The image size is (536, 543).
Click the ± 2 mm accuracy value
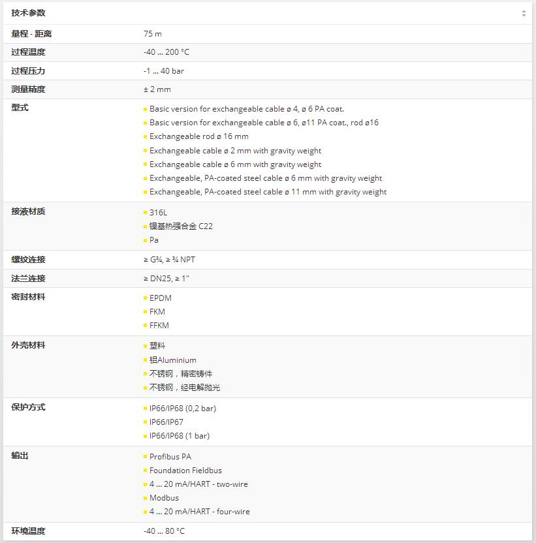157,89
